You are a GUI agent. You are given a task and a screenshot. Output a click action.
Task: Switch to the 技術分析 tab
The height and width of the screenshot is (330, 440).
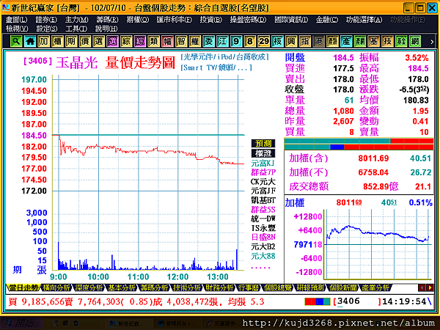187,287
